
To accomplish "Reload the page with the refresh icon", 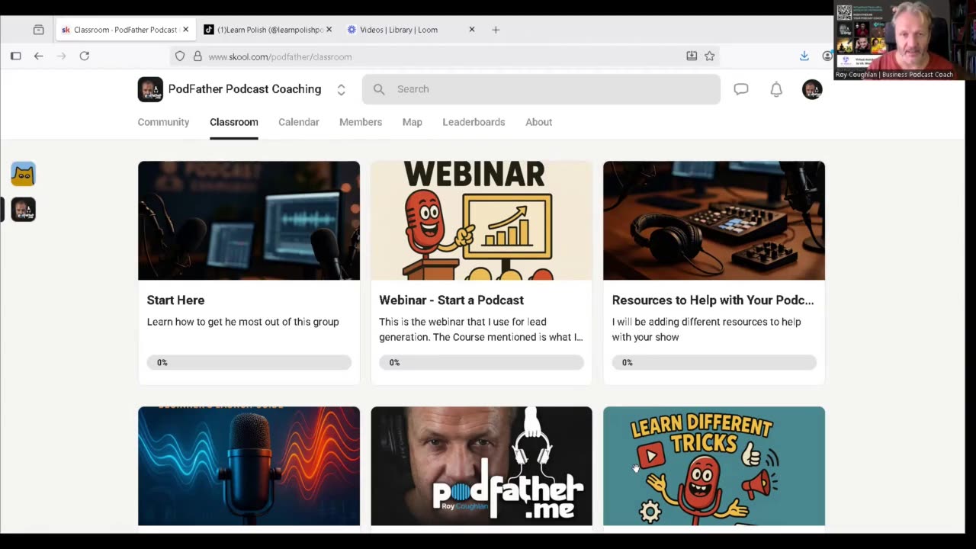I will pos(85,56).
